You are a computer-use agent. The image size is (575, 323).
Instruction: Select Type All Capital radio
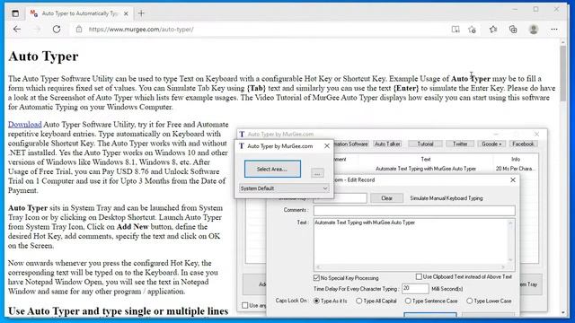click(359, 301)
